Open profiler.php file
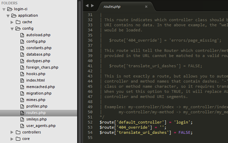The width and height of the screenshot is (228, 143). (37, 106)
